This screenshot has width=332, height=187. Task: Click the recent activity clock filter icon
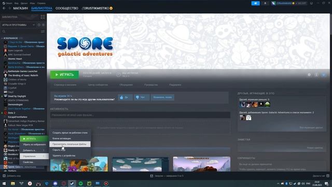click(39, 25)
